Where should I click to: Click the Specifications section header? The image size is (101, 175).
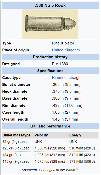50,71
